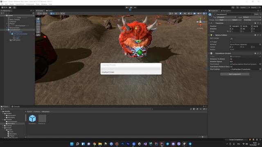
Task: Edit the Distance To Attack field
Action: coord(245,59)
